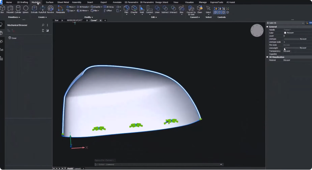Switch to the Start document tab
This screenshot has width=312, height=170.
click(56, 21)
